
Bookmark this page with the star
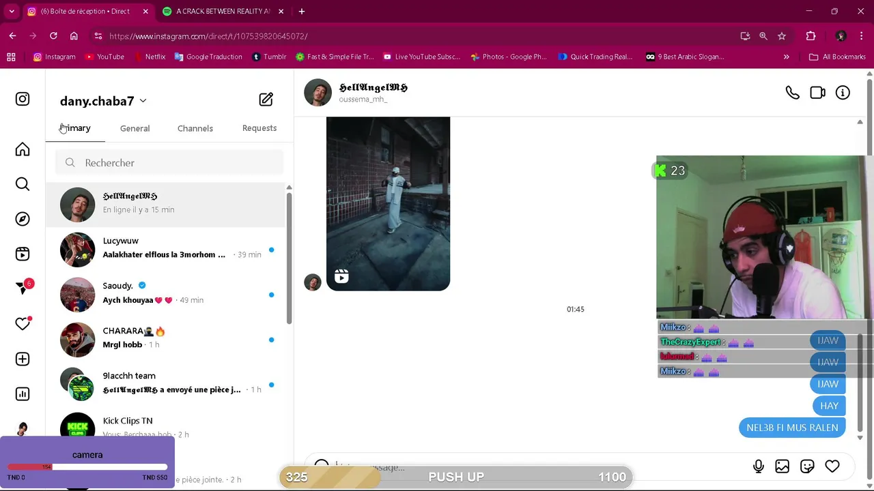pyautogui.click(x=782, y=36)
